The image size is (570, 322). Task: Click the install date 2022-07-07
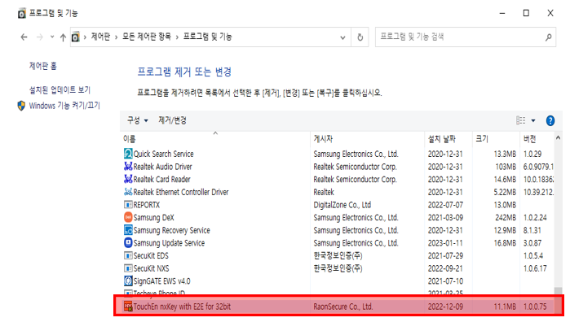[x=445, y=205]
